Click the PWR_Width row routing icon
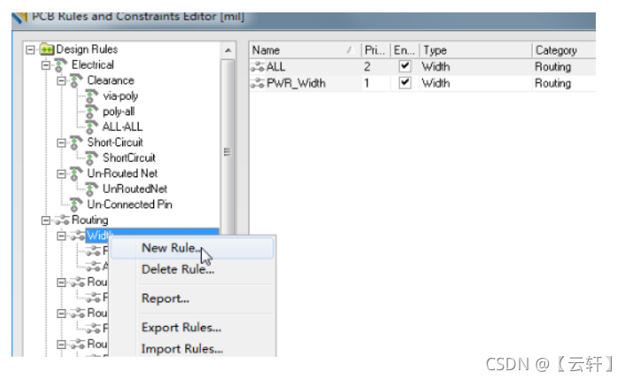 click(258, 83)
